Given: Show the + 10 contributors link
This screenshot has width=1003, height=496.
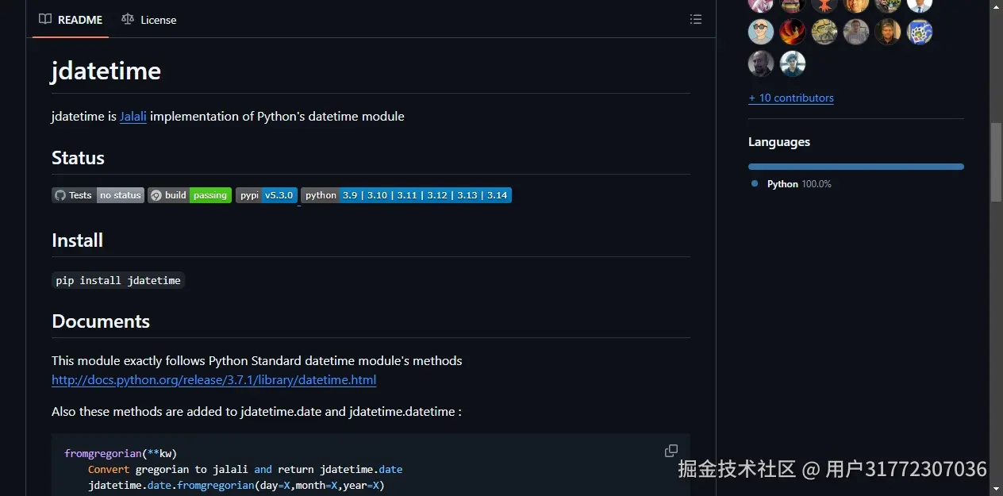Looking at the screenshot, I should point(791,98).
